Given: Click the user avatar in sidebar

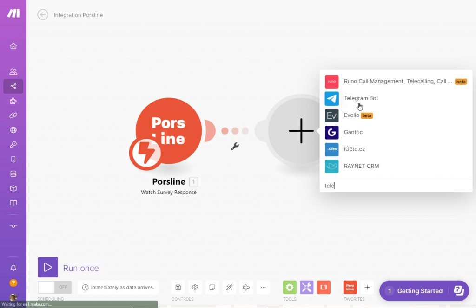Looking at the screenshot, I should 13,297.
